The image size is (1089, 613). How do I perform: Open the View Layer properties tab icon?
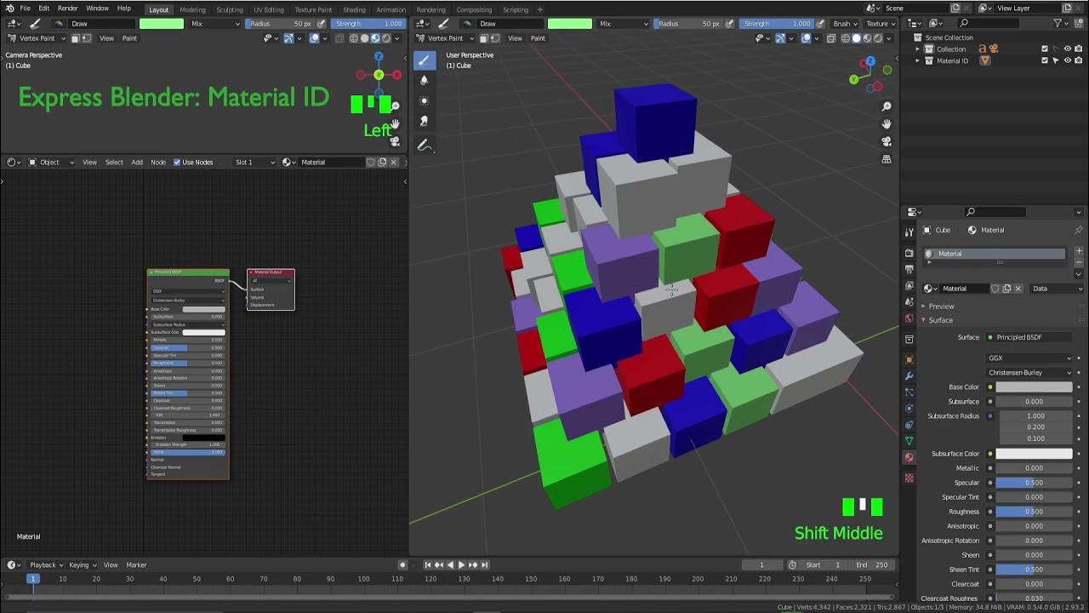click(x=909, y=286)
